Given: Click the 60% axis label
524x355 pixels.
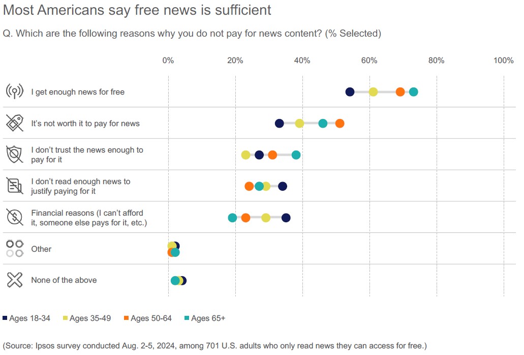Looking at the screenshot, I should tap(369, 61).
